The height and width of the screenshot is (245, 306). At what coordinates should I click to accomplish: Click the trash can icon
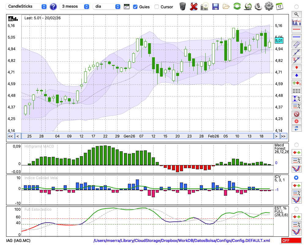click(x=183, y=6)
